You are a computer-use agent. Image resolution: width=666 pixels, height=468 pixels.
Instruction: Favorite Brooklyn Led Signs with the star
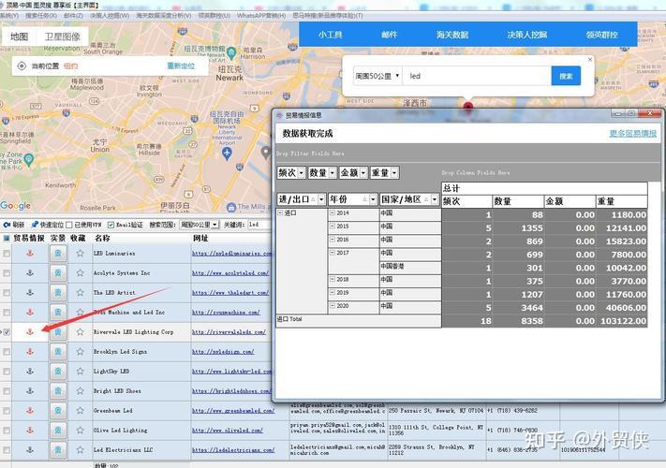[x=80, y=351]
